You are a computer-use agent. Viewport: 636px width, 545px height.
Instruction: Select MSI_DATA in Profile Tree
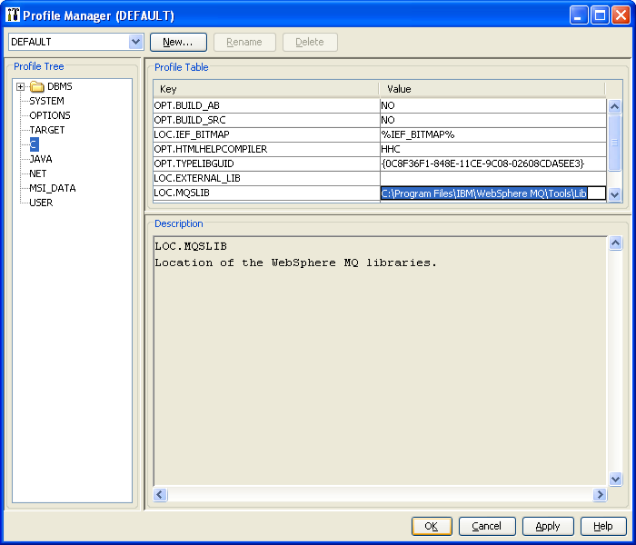pyautogui.click(x=53, y=188)
